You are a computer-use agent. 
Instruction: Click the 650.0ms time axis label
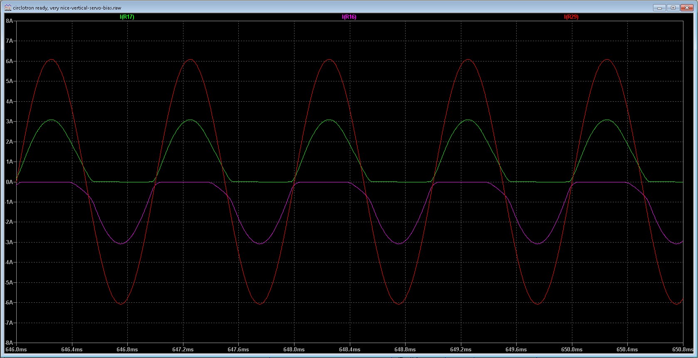coord(572,350)
